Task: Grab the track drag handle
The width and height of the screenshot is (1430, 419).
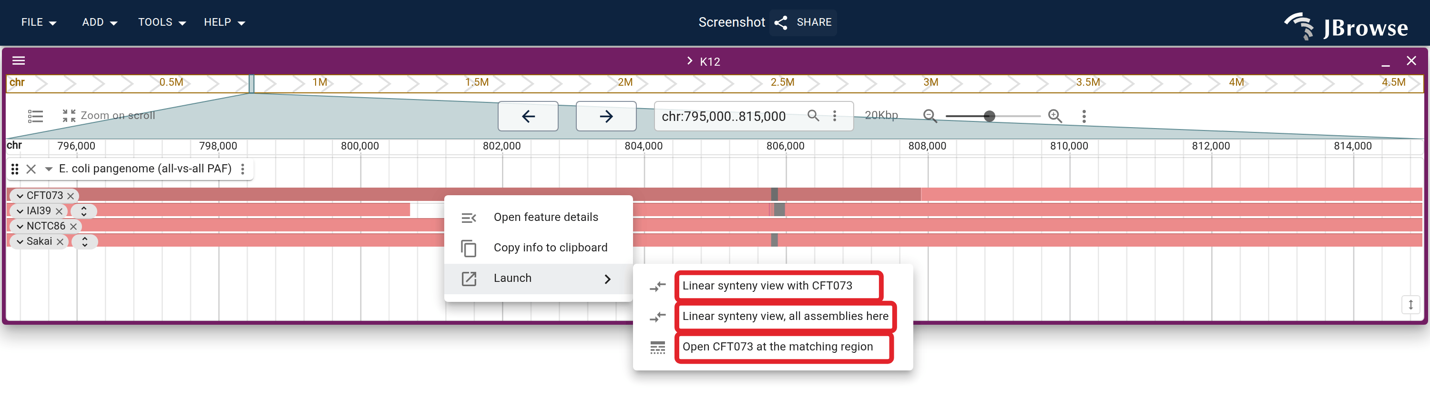Action: 15,169
